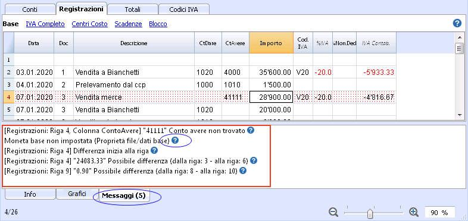The height and width of the screenshot is (221, 468).
Task: Click the Riga 4 '24083.33' difference message
Action: coord(126,161)
